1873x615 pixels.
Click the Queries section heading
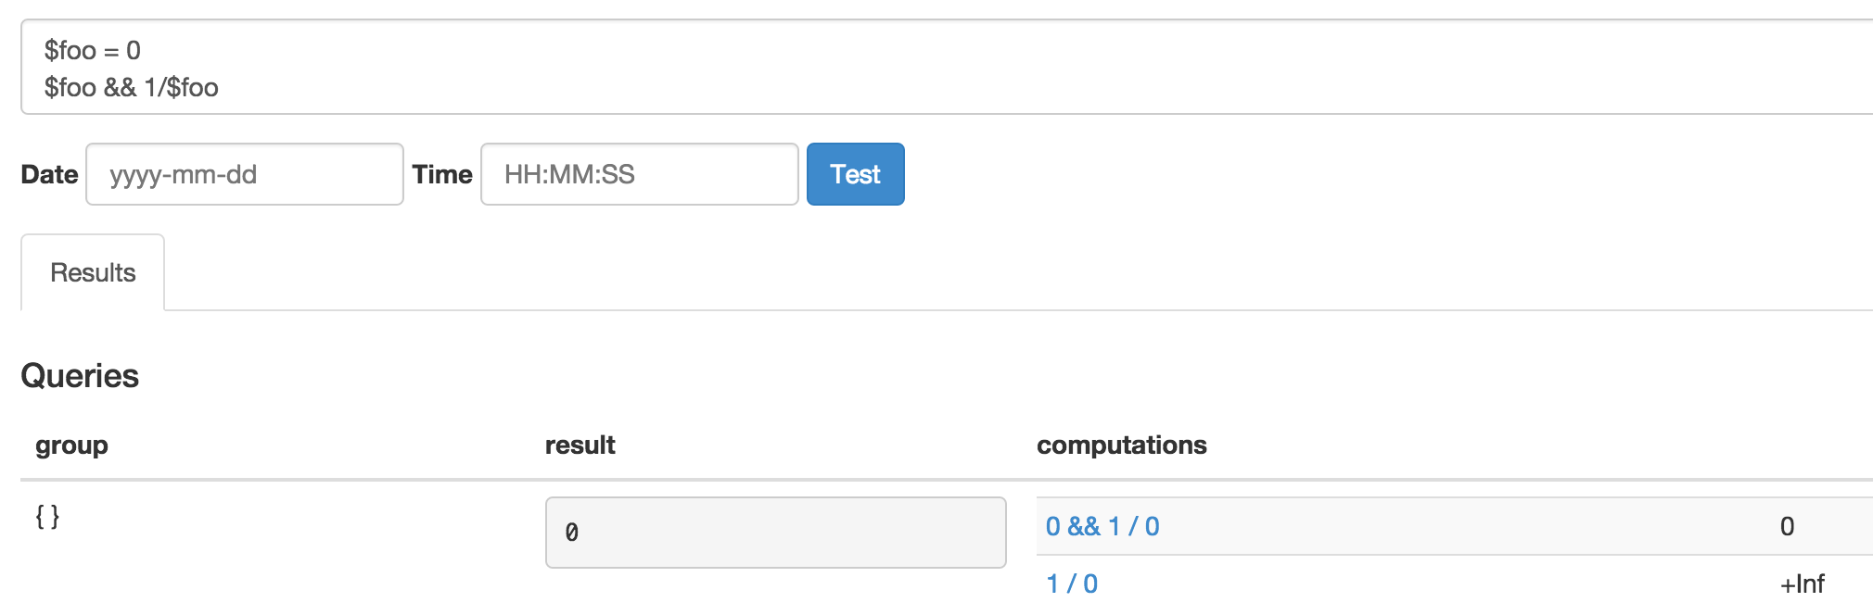click(80, 376)
